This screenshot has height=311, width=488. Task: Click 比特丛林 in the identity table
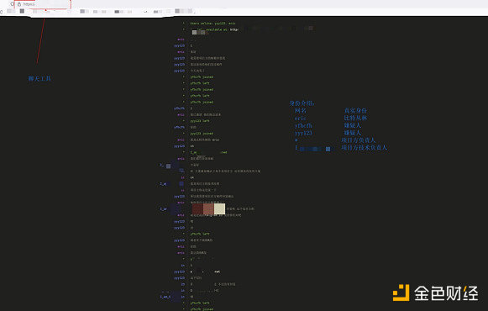point(355,118)
